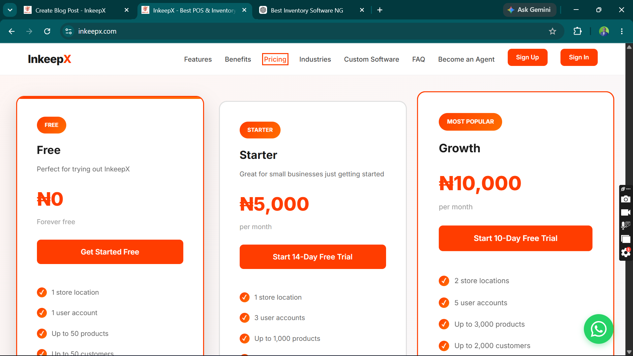Click the screenshot camera icon in side panel
The height and width of the screenshot is (356, 633).
[x=625, y=199]
